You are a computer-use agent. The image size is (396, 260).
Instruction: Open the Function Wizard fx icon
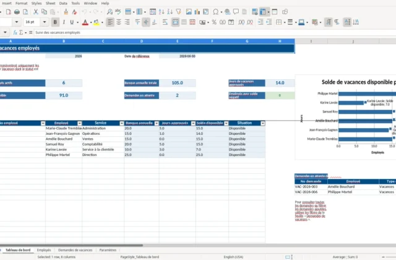pyautogui.click(x=15, y=32)
